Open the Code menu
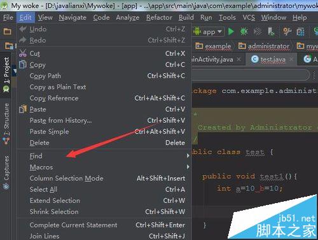This screenshot has width=318, height=240. [x=101, y=17]
